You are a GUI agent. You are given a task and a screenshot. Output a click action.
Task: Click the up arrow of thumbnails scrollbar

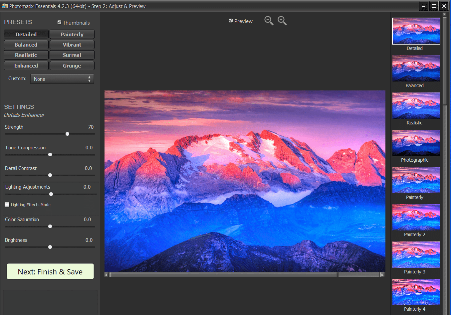pyautogui.click(x=444, y=14)
